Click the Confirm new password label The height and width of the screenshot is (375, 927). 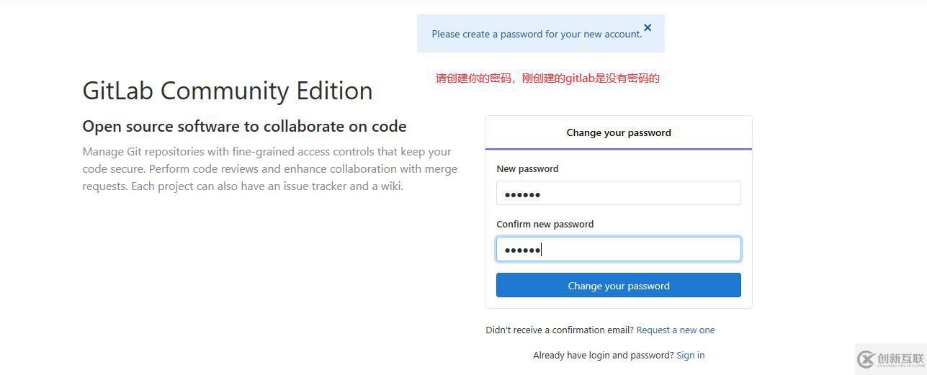point(545,224)
